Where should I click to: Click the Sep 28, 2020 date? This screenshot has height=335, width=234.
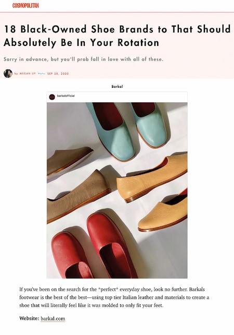click(x=58, y=74)
